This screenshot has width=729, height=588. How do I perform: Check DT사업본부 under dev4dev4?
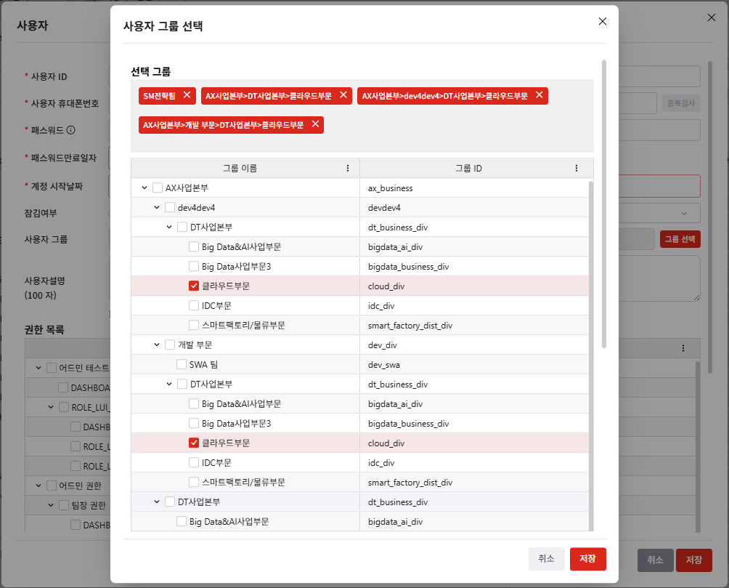pyautogui.click(x=182, y=227)
